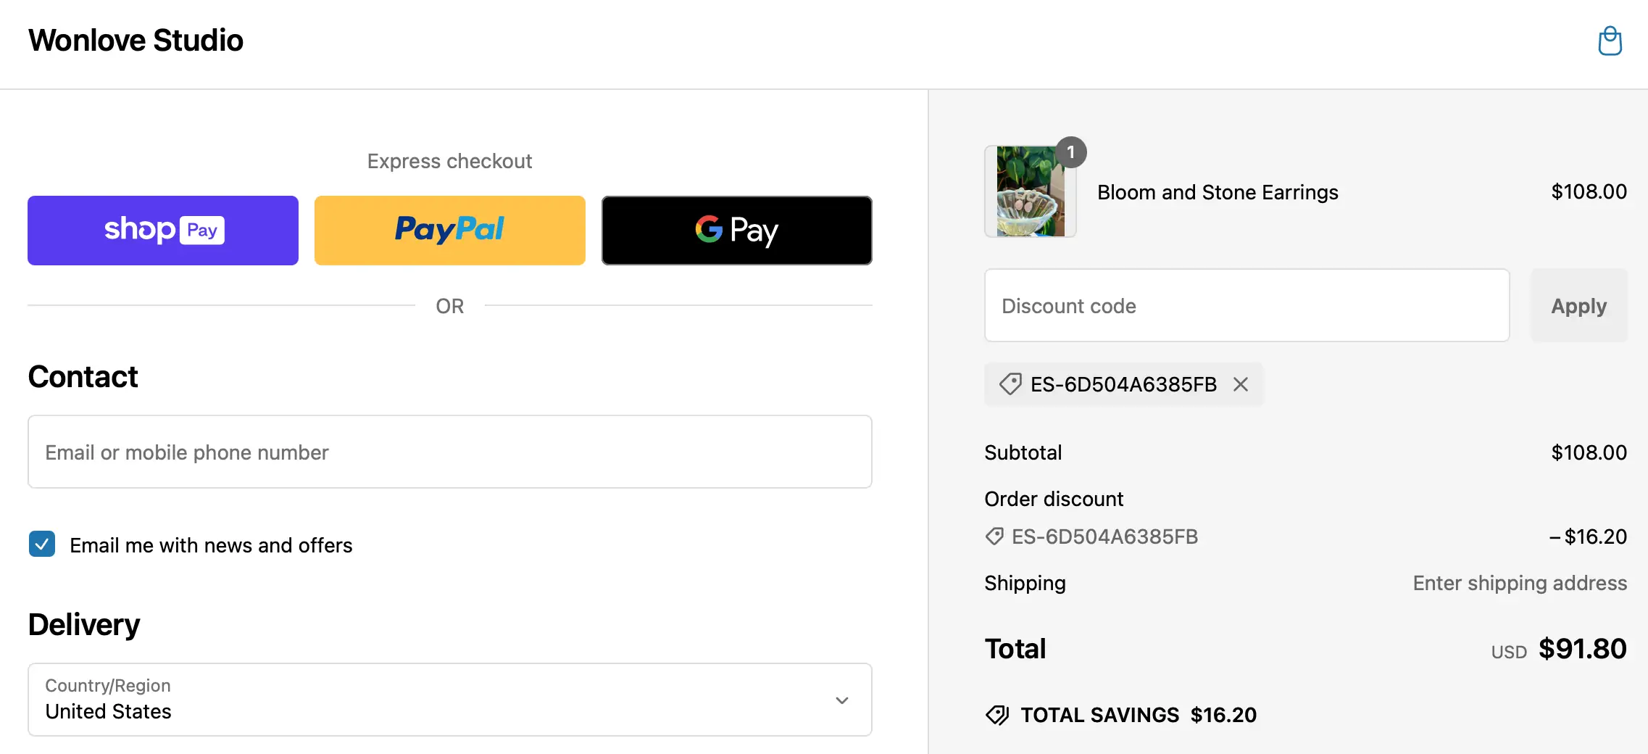Click the item quantity badge on thumbnail

click(1070, 152)
